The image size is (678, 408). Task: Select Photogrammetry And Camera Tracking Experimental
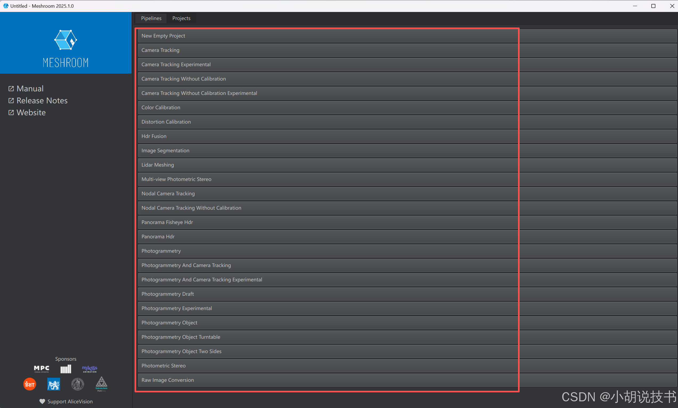(407, 279)
